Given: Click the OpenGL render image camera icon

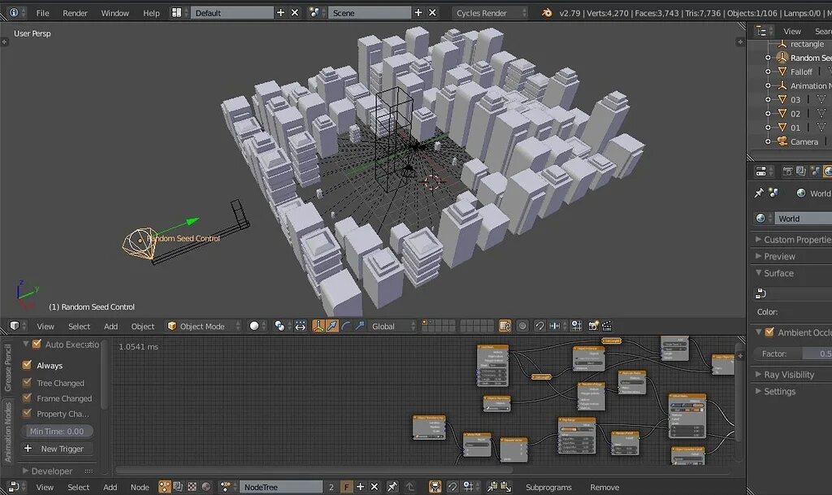Looking at the screenshot, I should (593, 326).
